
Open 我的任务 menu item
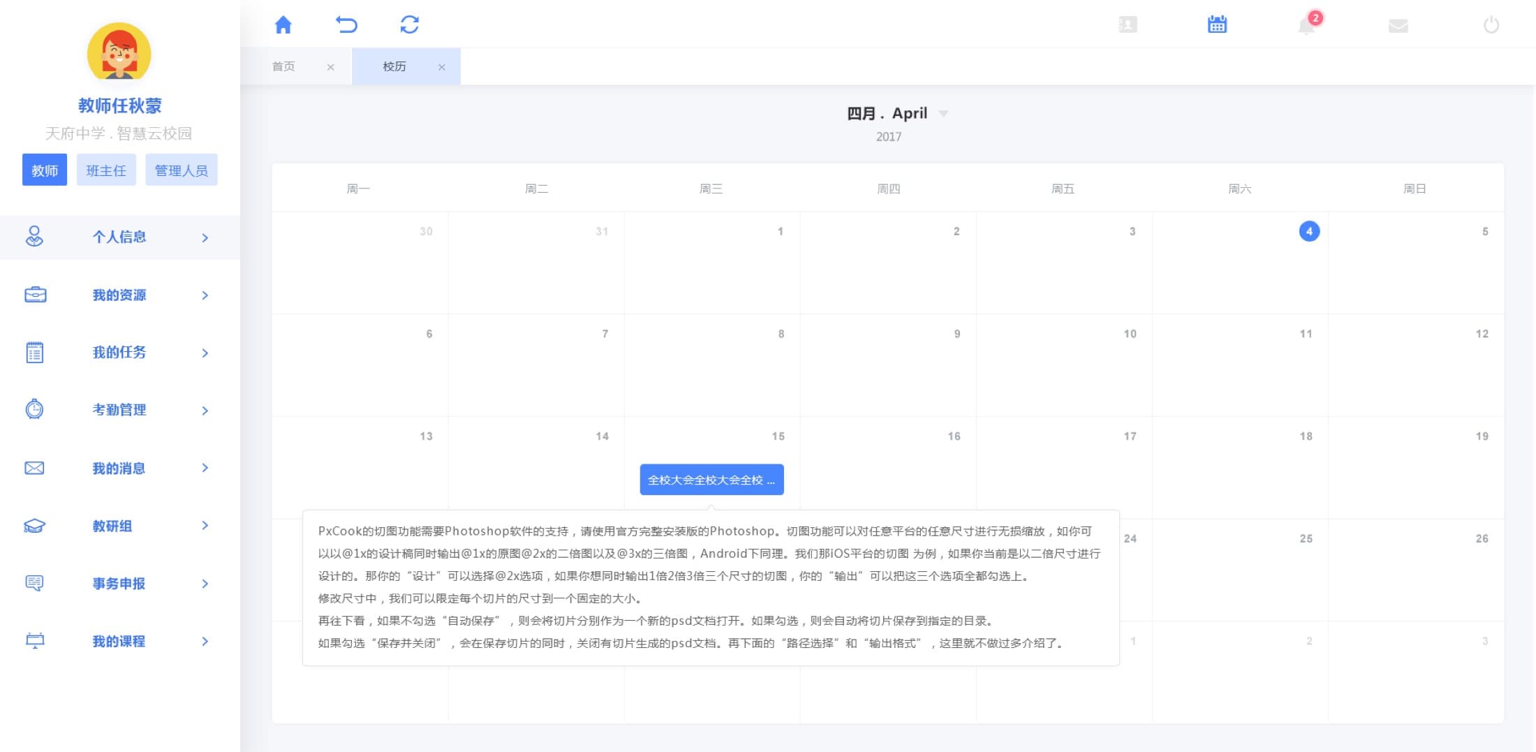(x=120, y=353)
